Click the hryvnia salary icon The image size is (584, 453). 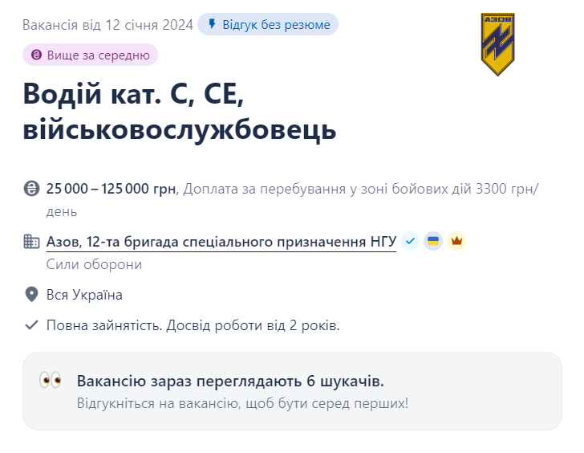coord(31,190)
